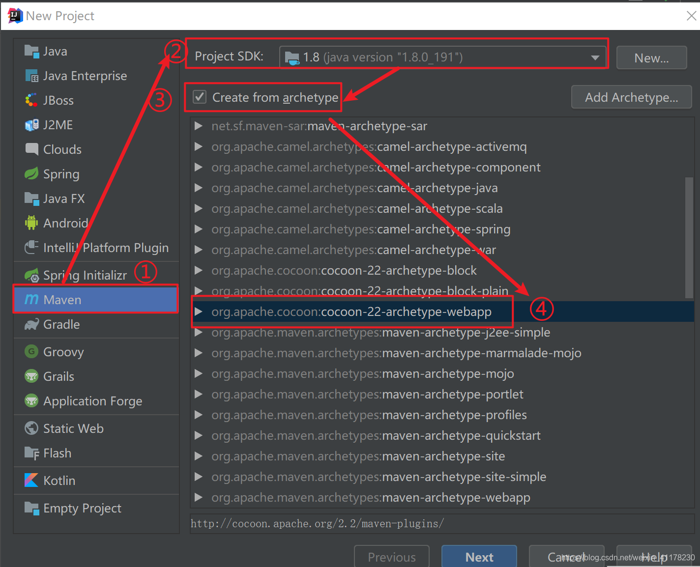Click the JBoss icon
The width and height of the screenshot is (700, 567).
31,100
